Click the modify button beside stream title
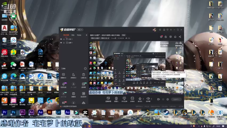Screen dimensions: 227x128 pyautogui.click(x=123, y=35)
